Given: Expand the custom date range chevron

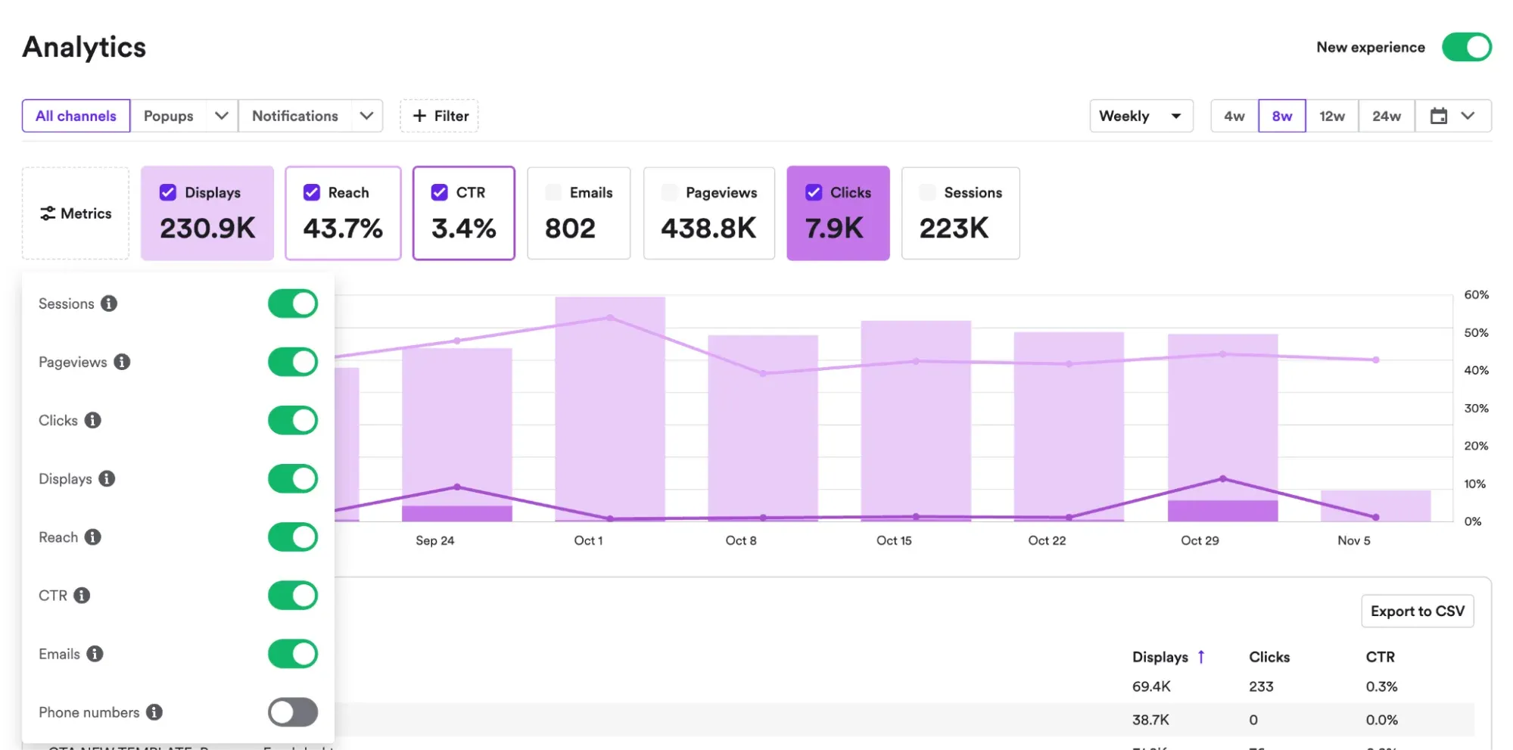Looking at the screenshot, I should [1468, 116].
